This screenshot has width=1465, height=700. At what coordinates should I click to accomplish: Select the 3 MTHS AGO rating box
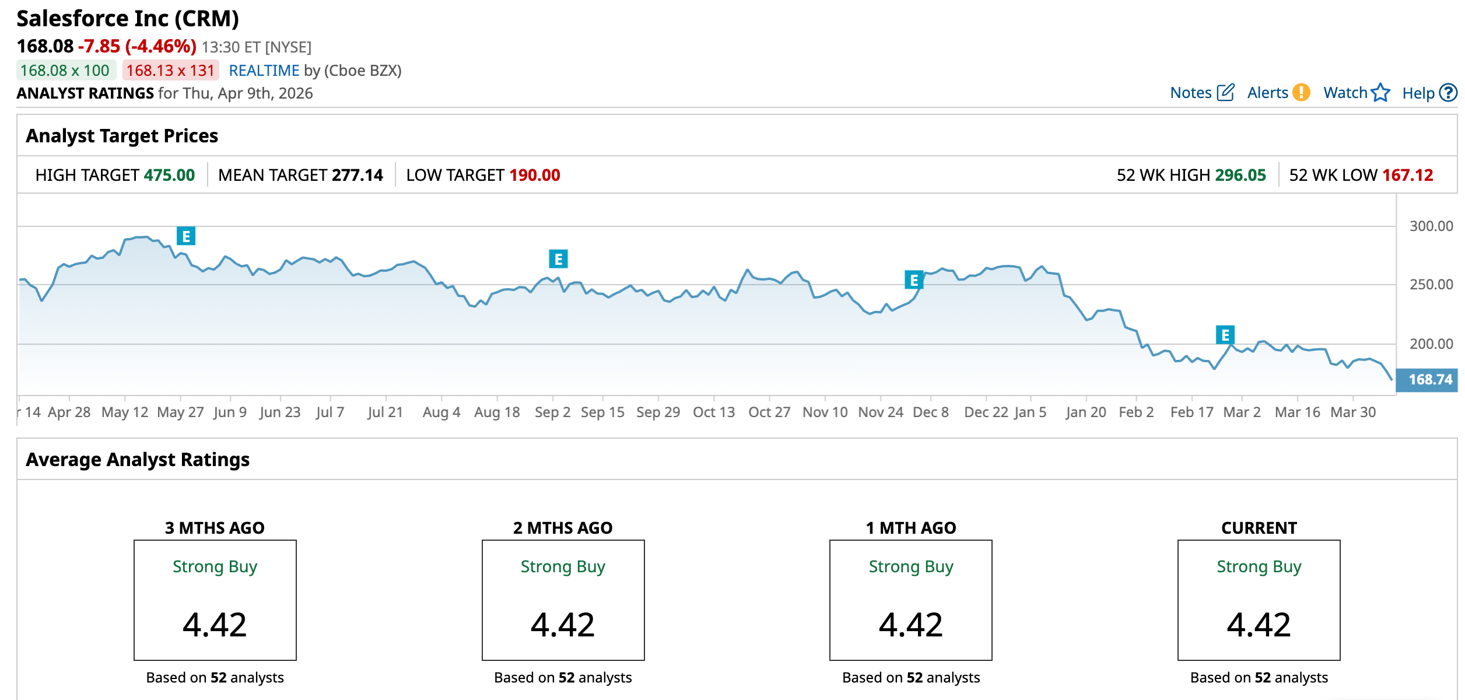(x=215, y=600)
